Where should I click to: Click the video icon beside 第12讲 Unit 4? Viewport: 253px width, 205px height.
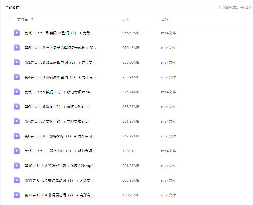tap(17, 195)
